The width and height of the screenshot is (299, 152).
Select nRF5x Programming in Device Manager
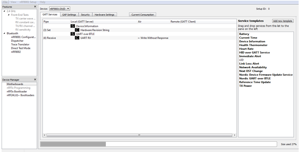(x=19, y=88)
